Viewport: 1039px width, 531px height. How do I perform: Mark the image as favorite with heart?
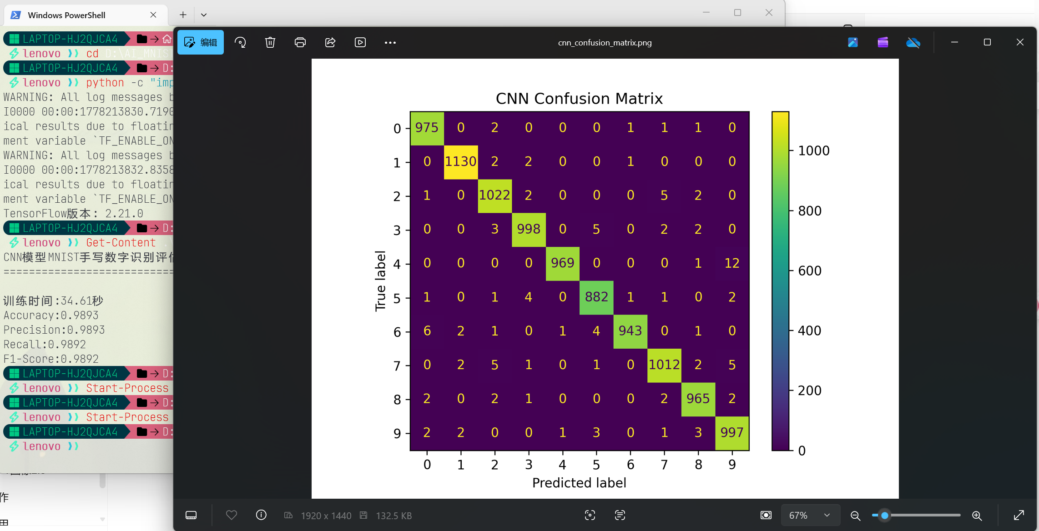pos(232,515)
